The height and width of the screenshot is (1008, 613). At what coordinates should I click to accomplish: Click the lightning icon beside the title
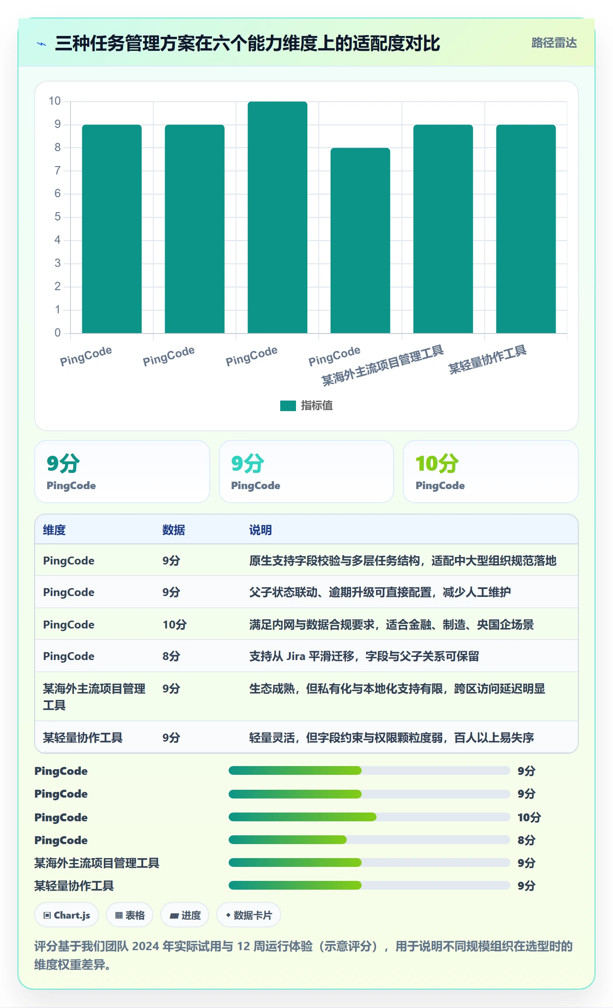[x=42, y=44]
